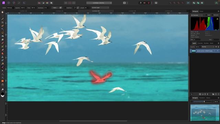Screen dimensions: 220x124
Task: Expand the jpeg layer disclosure arrow
Action: click(191, 51)
